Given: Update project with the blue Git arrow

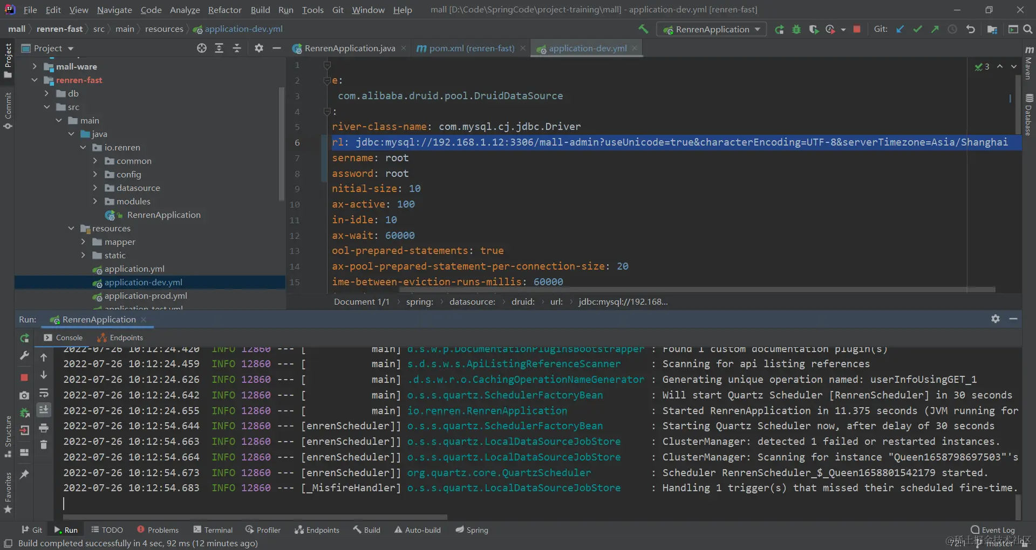Looking at the screenshot, I should coord(900,29).
